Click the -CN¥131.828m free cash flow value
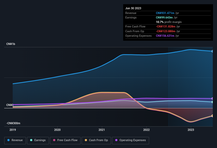The image size is (217, 148). click(166, 26)
